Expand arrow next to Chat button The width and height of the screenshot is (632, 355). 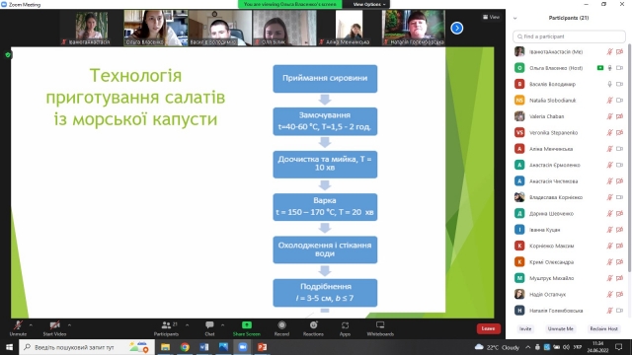click(222, 324)
